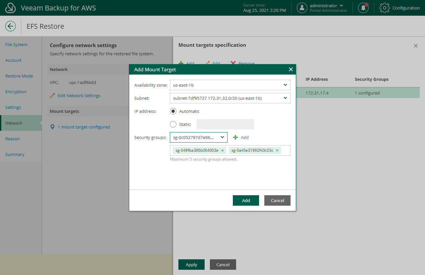The height and width of the screenshot is (275, 425).
Task: Close the Mount targets specification panel
Action: 416,46
